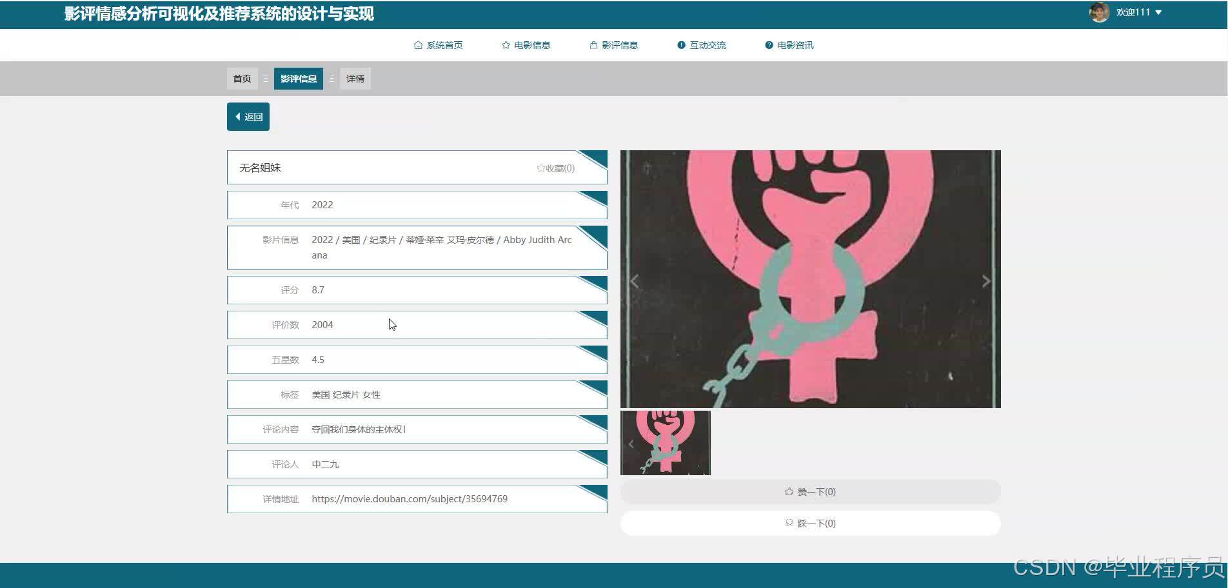Click the 影片信息 description text

442,248
